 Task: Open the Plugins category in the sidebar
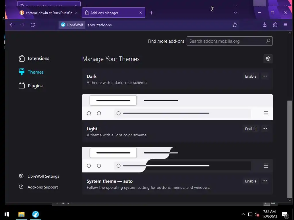click(x=31, y=86)
